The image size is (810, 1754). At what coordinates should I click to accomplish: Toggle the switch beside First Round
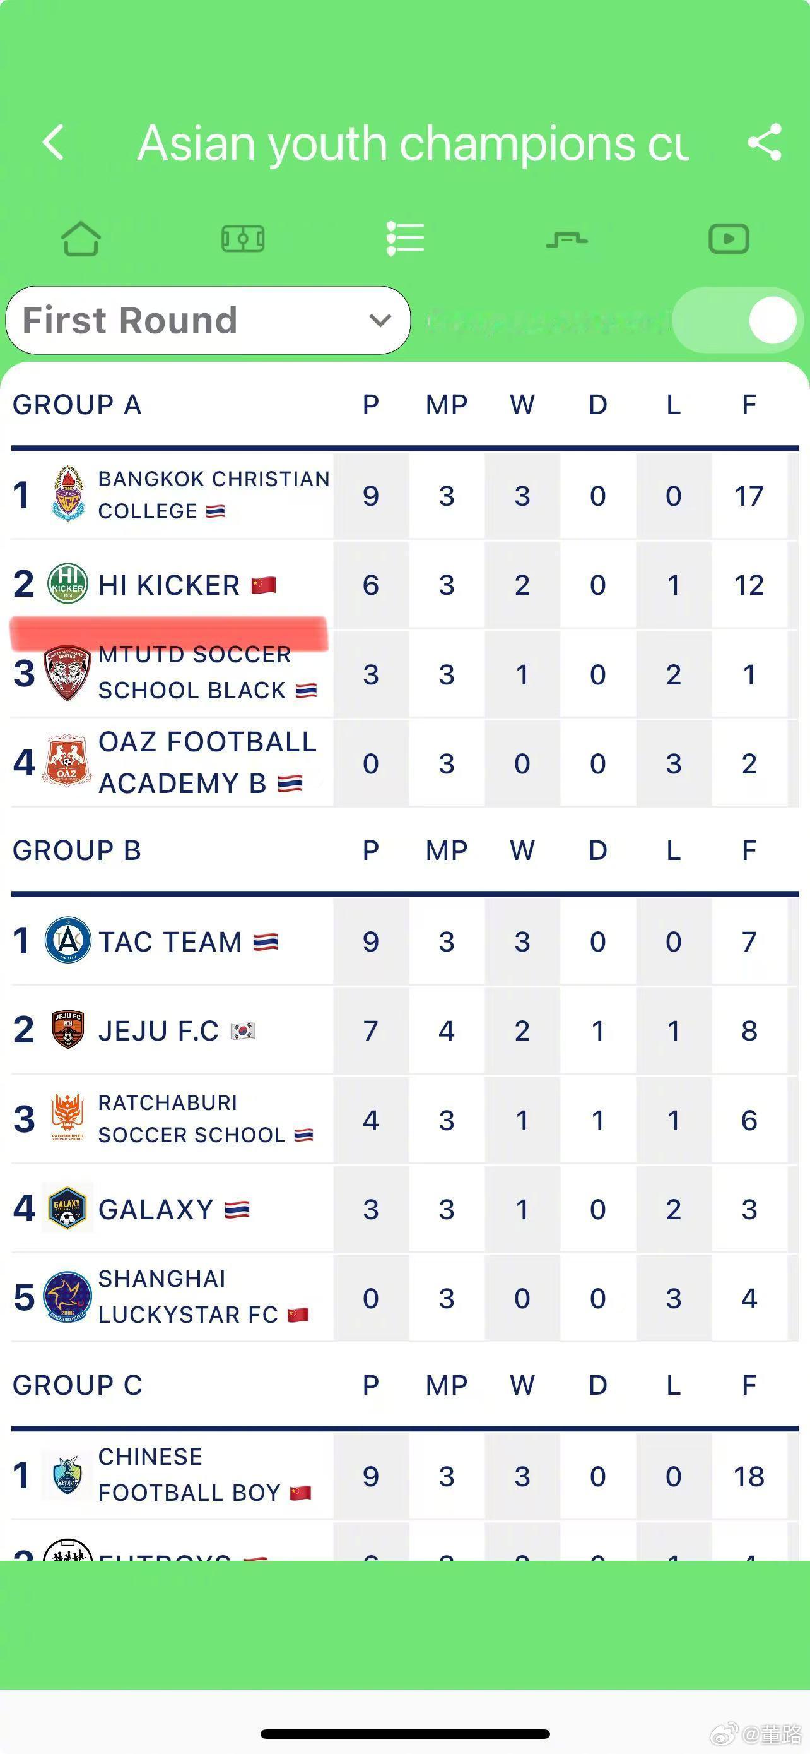coord(737,320)
